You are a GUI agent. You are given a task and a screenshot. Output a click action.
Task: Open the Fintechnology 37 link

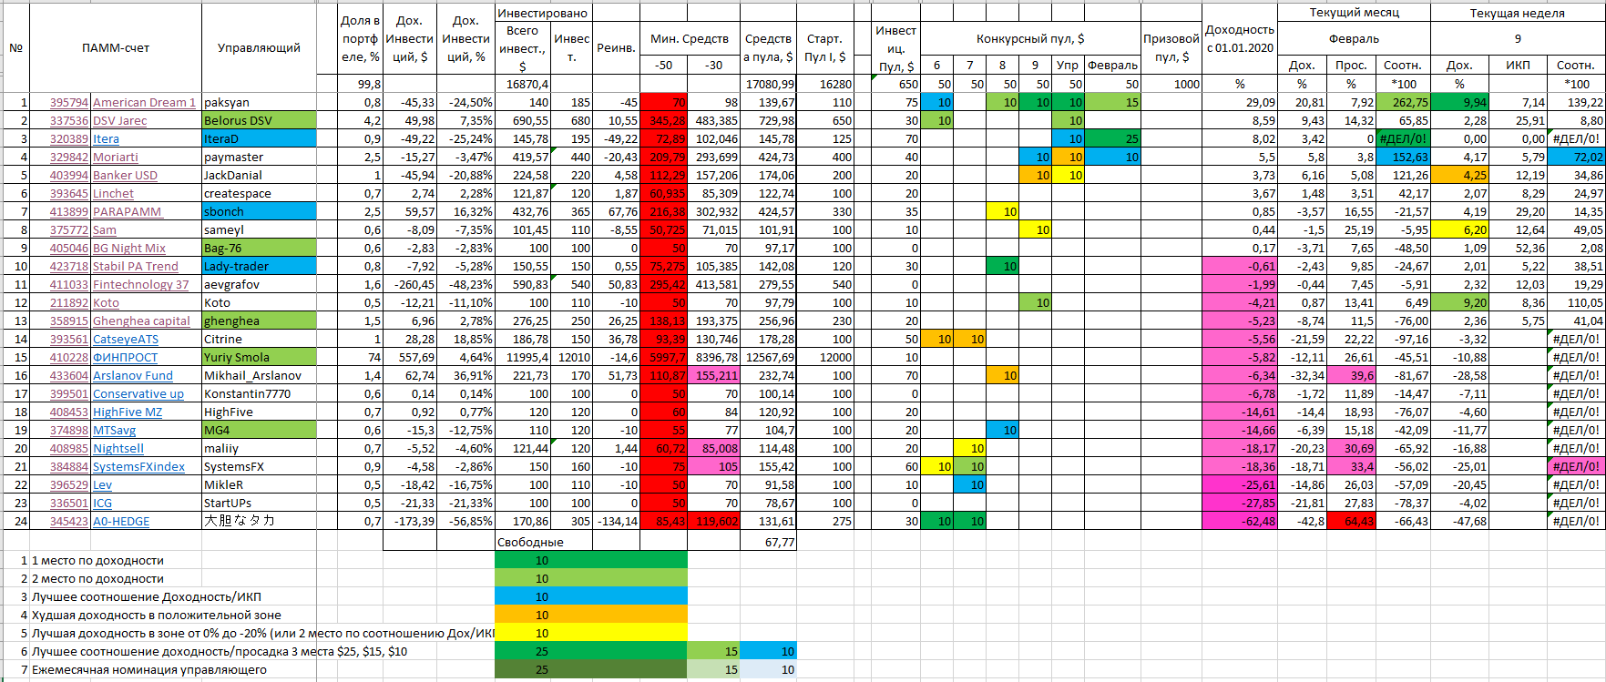tap(140, 285)
